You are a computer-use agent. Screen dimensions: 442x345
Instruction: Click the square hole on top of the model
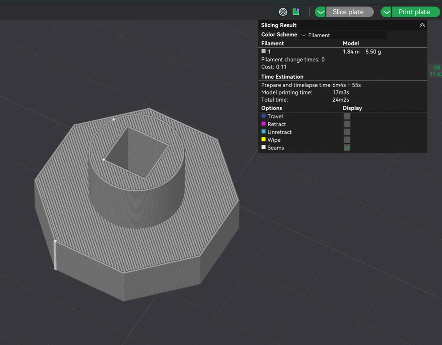point(137,152)
